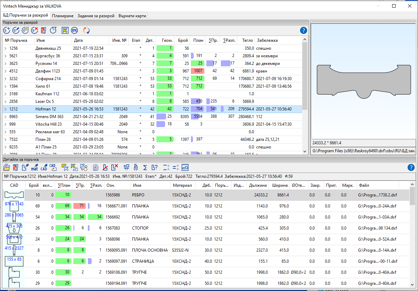The image size is (418, 291).
Task: Open the Планиране tab
Action: coord(63,16)
